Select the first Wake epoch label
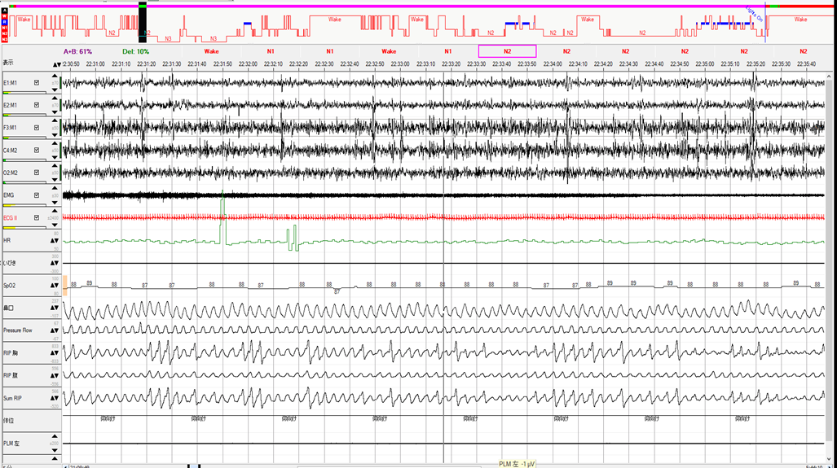The image size is (837, 468). [211, 51]
